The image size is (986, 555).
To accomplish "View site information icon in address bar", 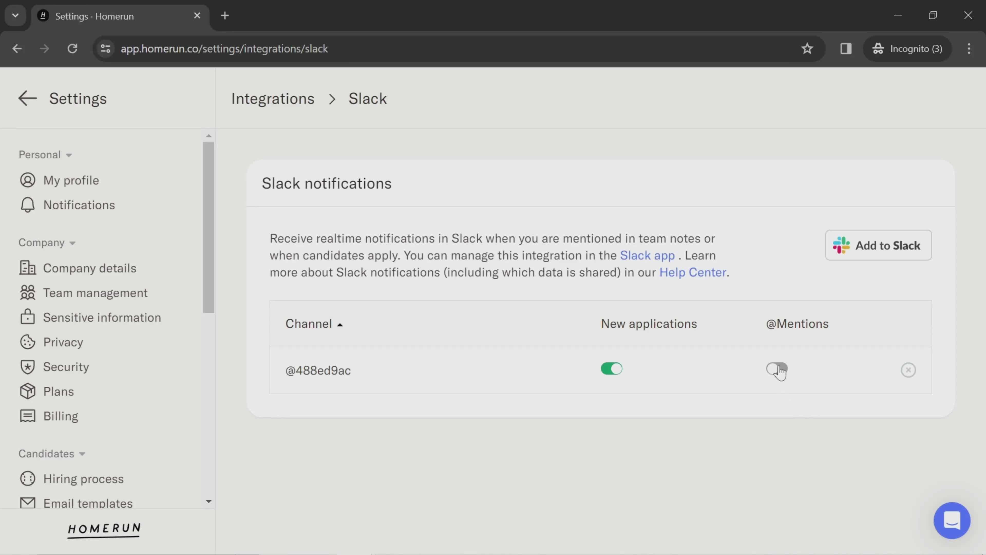I will pos(105,49).
